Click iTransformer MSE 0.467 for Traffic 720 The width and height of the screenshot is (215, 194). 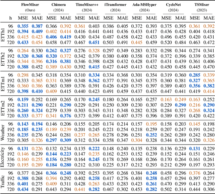[x=108, y=189]
